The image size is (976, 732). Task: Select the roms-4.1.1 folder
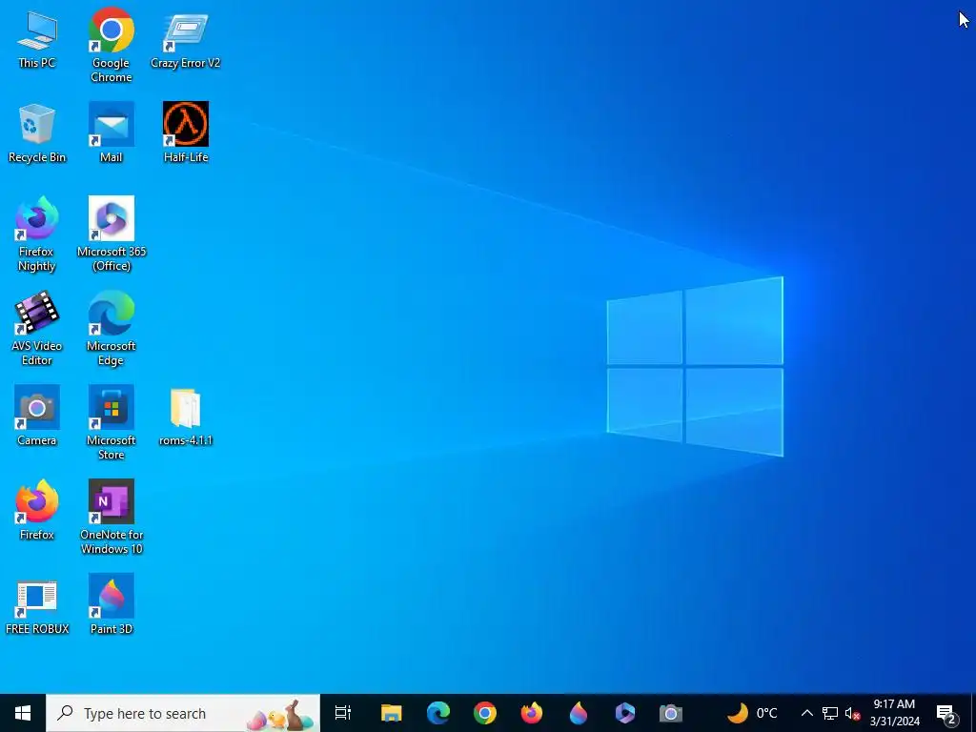(186, 416)
